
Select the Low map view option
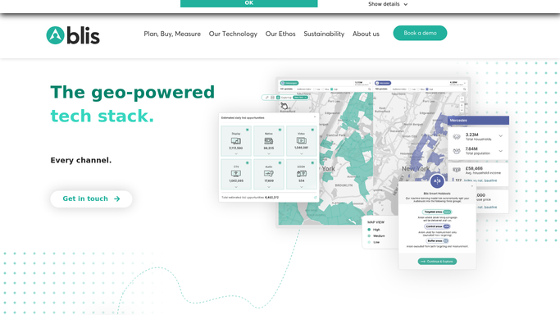click(374, 242)
